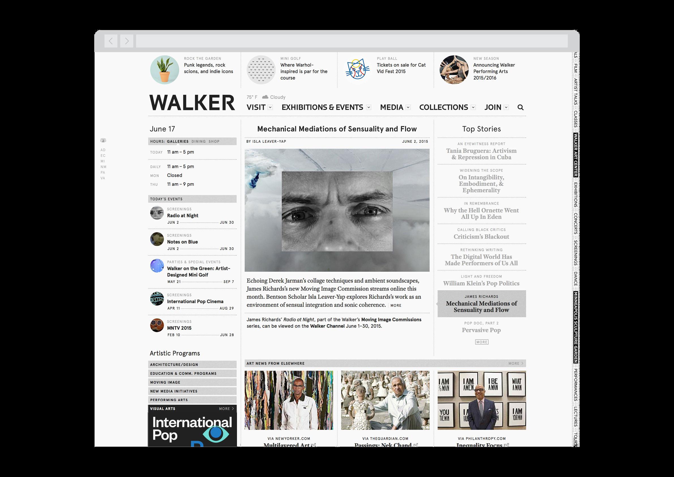
Task: Open the Pervasive Pop story link
Action: [481, 330]
